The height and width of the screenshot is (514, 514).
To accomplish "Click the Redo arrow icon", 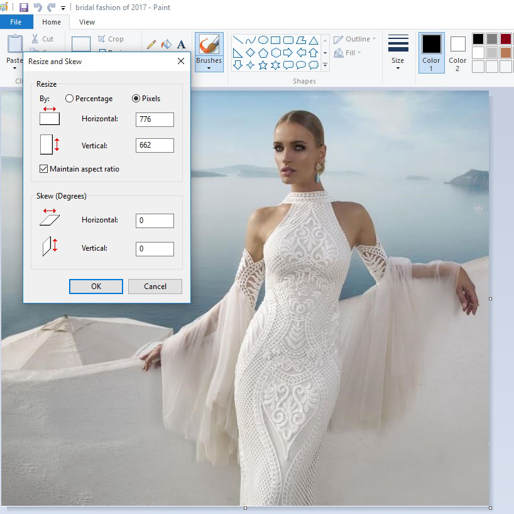I will coord(51,7).
